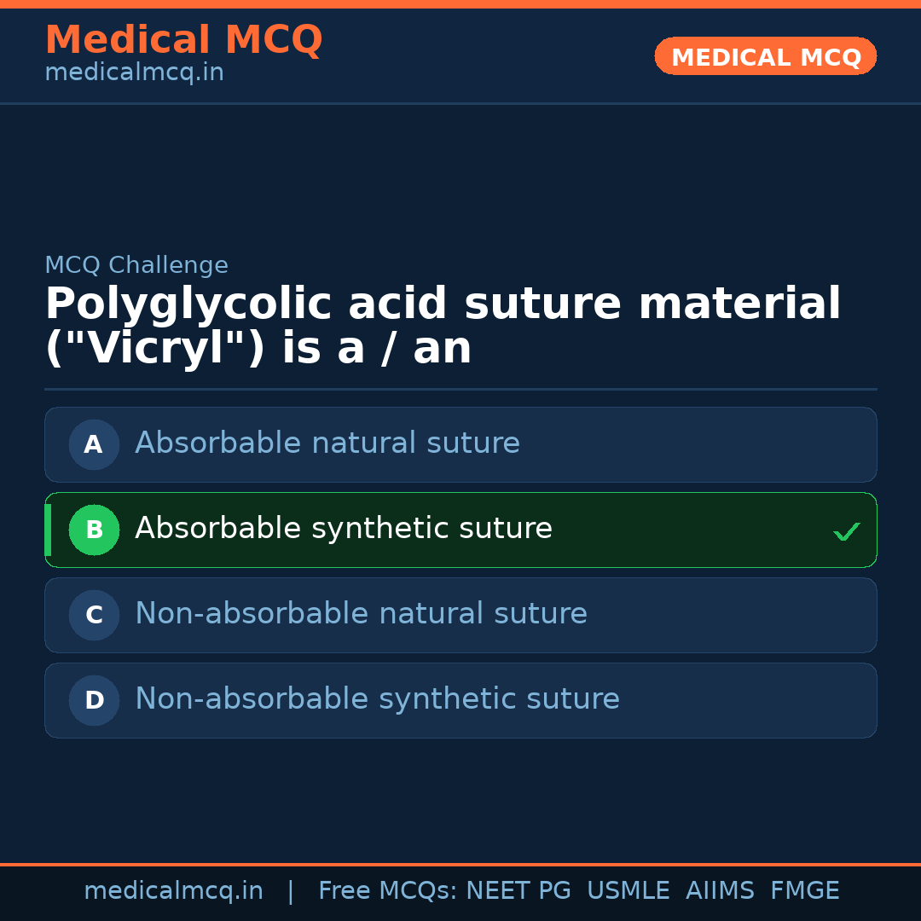Click the orange MEDICAL MCQ badge
This screenshot has height=921, width=921.
pyautogui.click(x=765, y=57)
